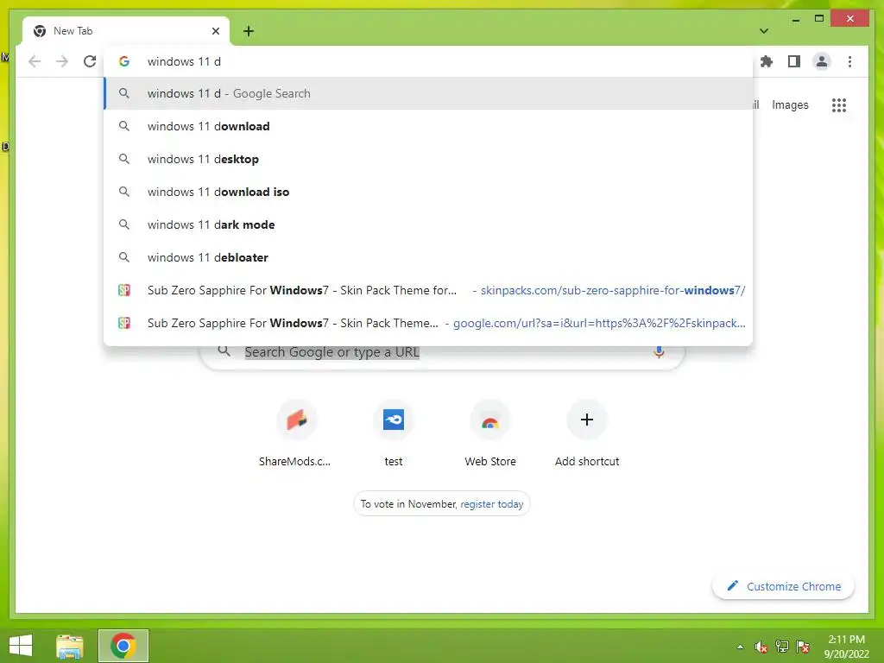The image size is (884, 663).
Task: Click the Images link
Action: click(790, 104)
